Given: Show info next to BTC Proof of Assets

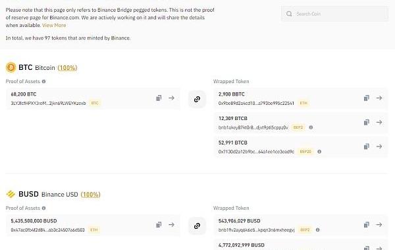Looking at the screenshot, I should click(44, 81).
